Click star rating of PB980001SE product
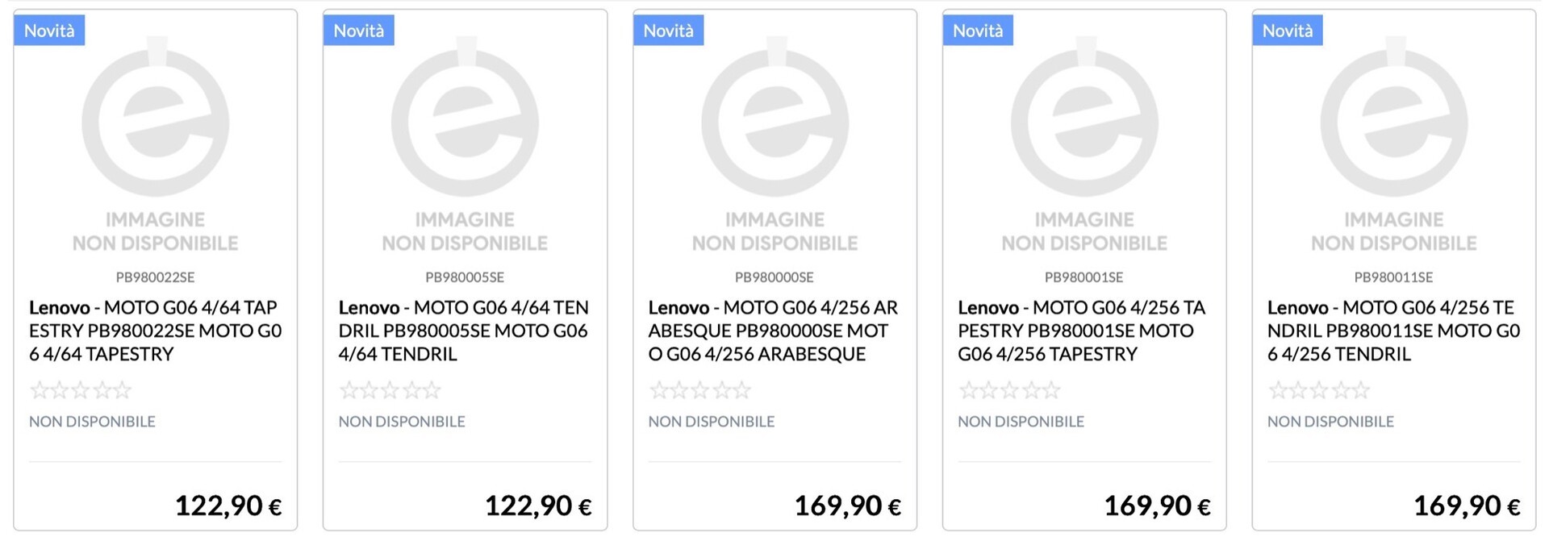 coord(1009,391)
